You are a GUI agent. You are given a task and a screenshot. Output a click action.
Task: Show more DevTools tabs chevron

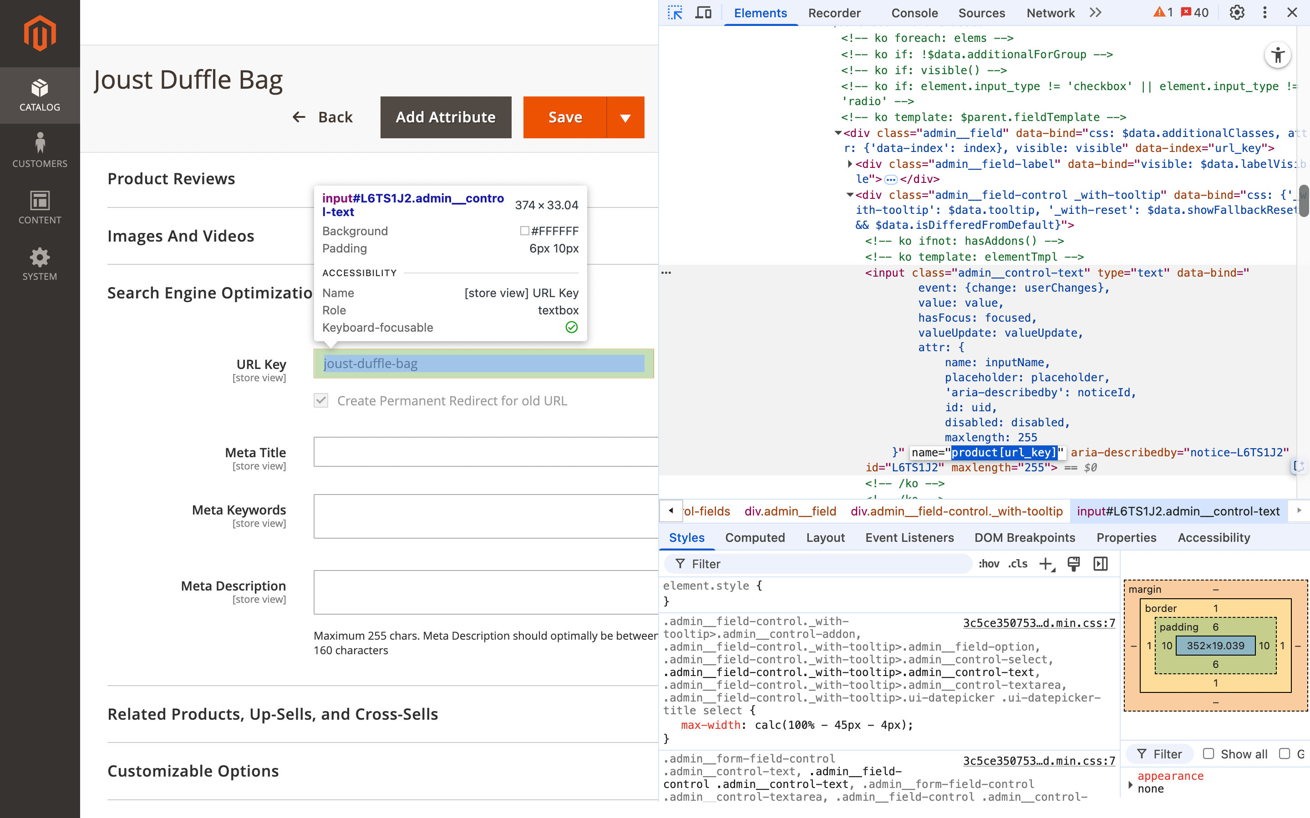(1095, 12)
